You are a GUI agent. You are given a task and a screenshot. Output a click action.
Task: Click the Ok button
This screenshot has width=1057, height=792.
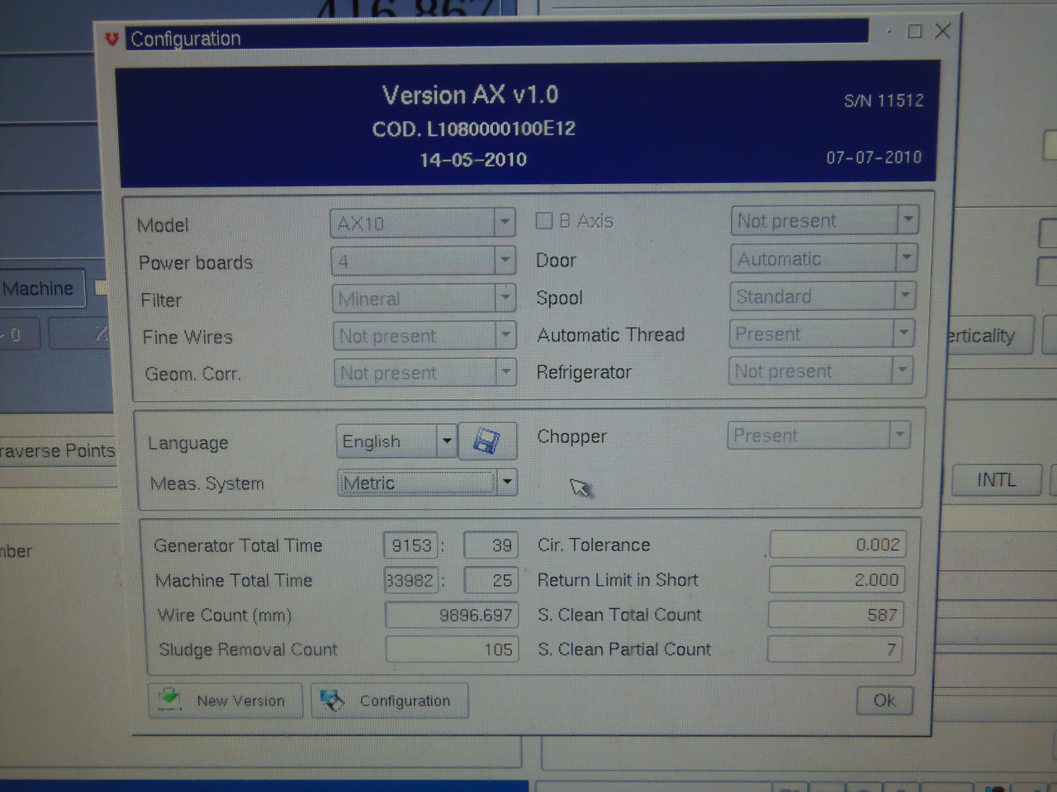tap(884, 700)
